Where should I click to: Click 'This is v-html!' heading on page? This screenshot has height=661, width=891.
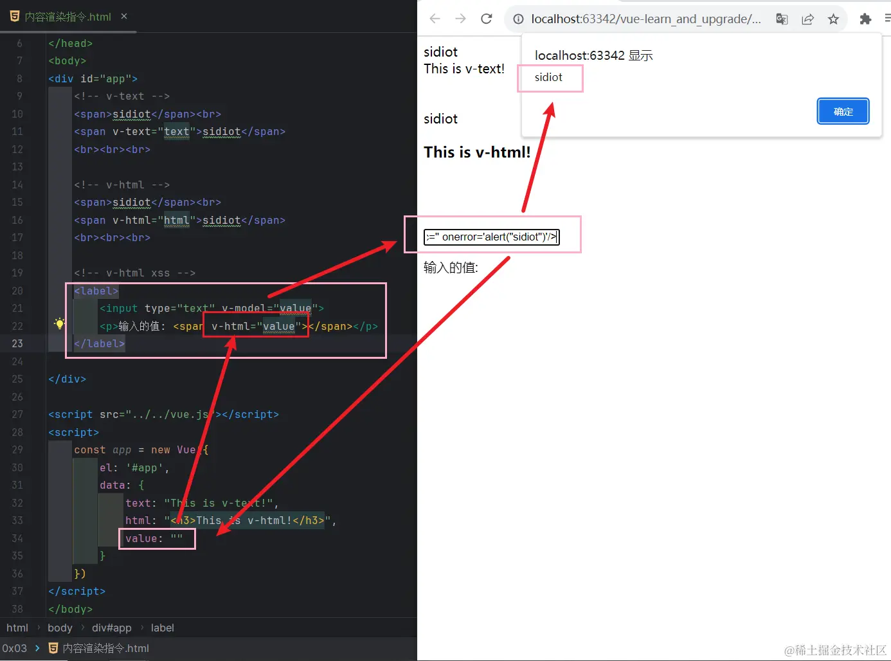477,152
